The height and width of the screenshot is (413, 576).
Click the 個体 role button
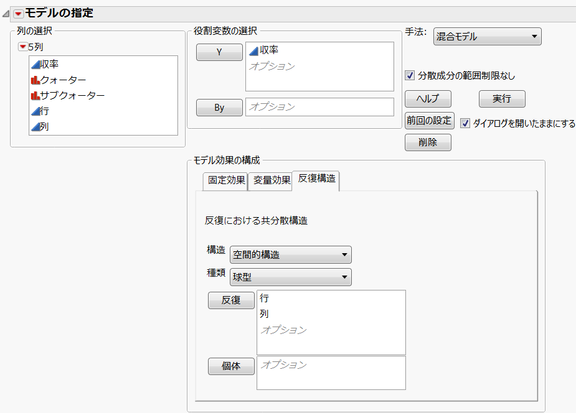pyautogui.click(x=231, y=367)
